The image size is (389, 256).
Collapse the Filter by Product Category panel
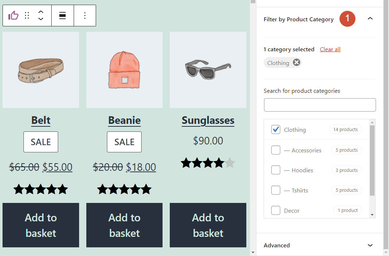click(x=370, y=18)
